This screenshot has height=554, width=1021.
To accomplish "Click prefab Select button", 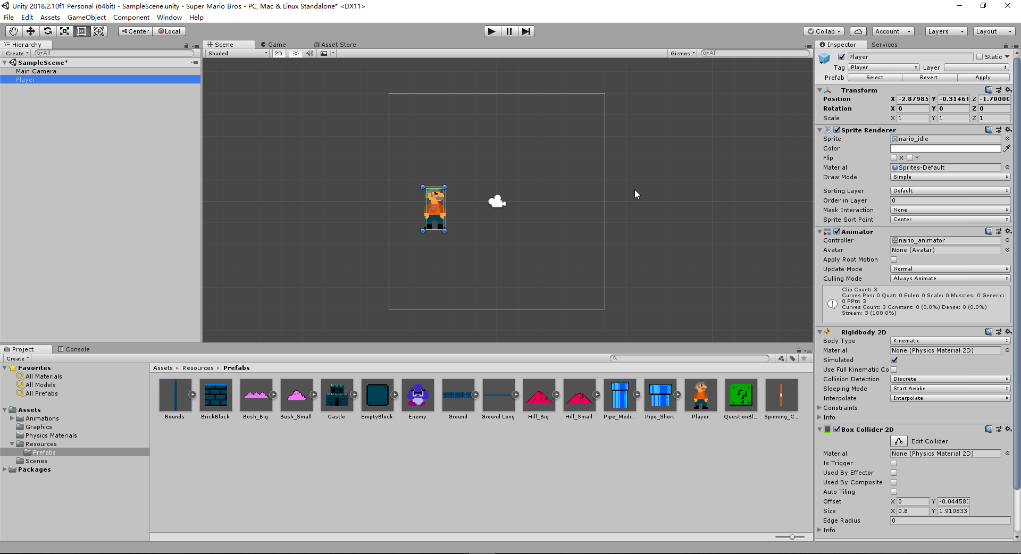I will (x=875, y=78).
